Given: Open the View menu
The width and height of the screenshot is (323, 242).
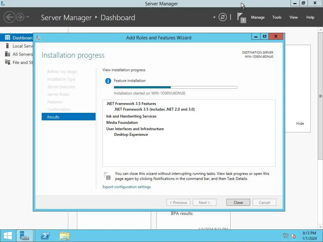Looking at the screenshot, I should [294, 17].
